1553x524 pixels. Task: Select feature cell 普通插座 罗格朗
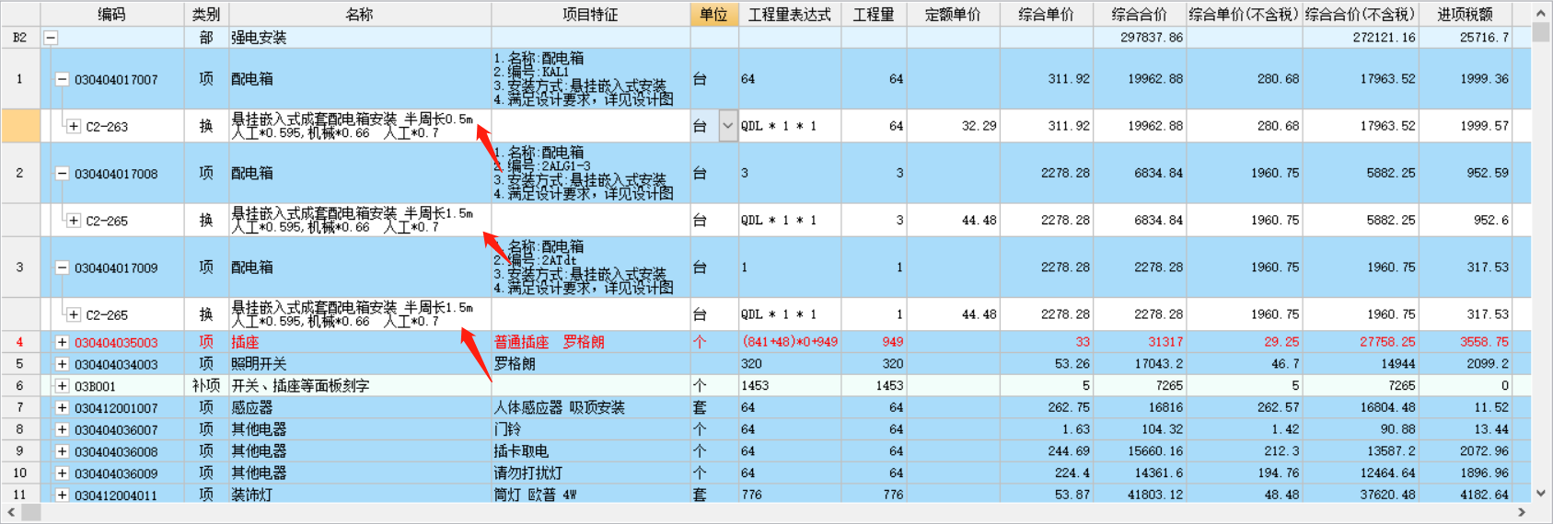point(591,342)
